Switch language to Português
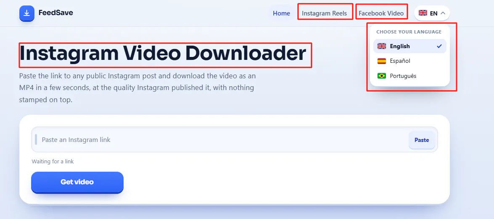The height and width of the screenshot is (219, 494). pos(410,76)
